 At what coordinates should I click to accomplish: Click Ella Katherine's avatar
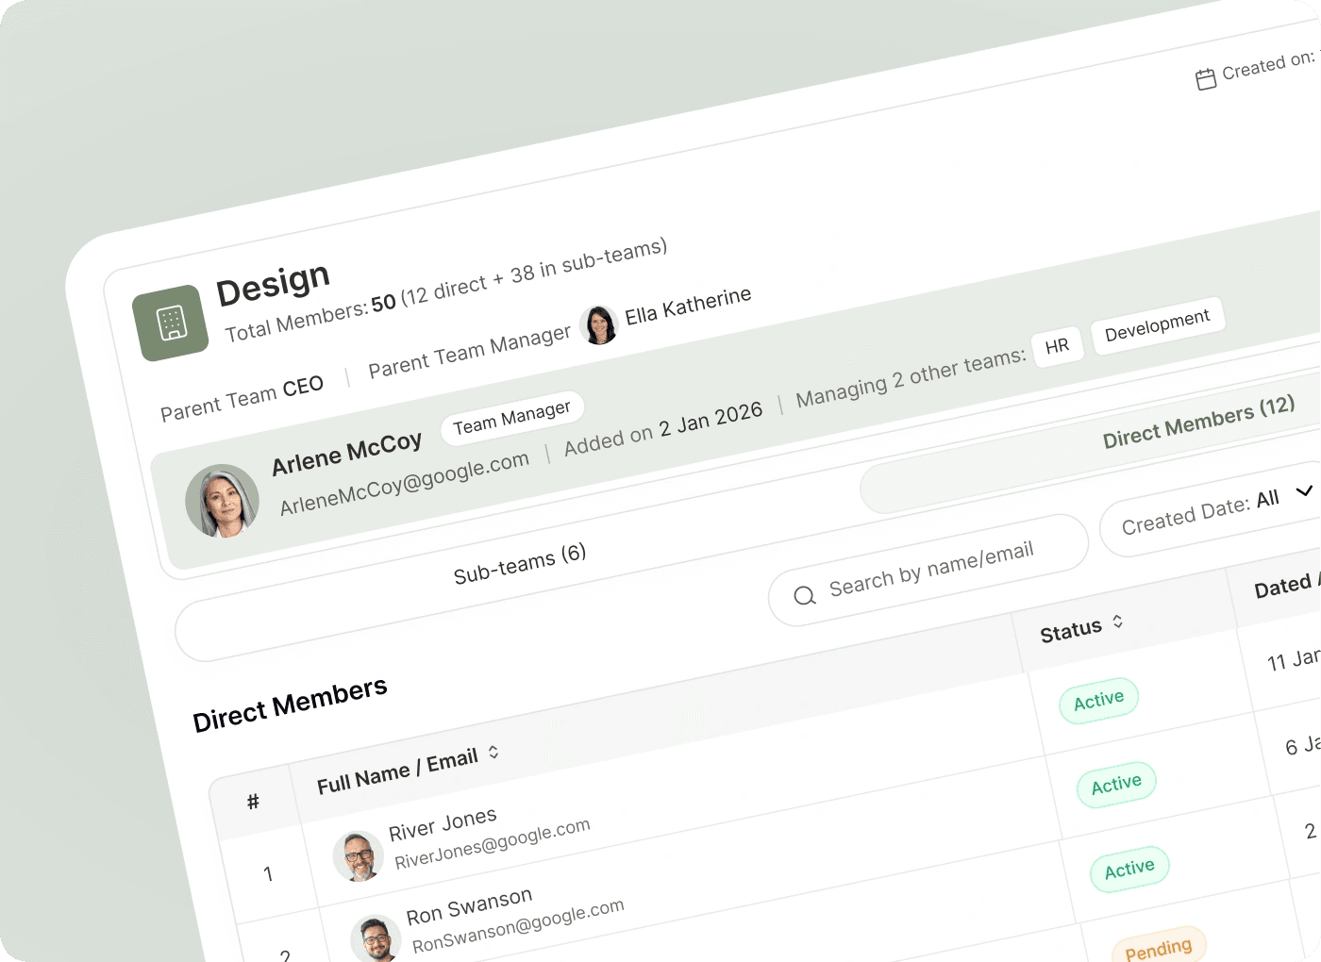click(x=599, y=324)
